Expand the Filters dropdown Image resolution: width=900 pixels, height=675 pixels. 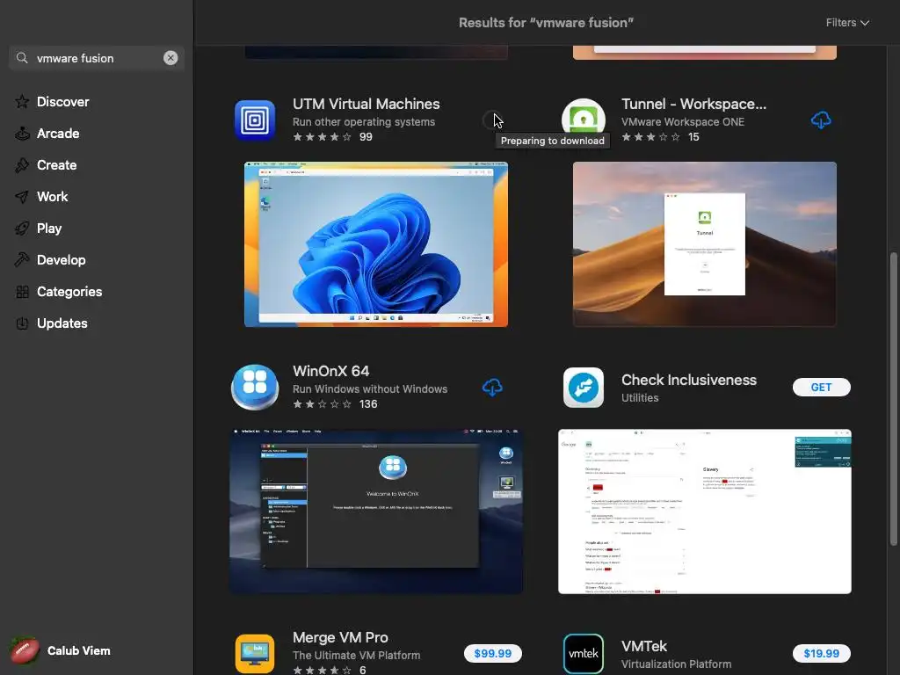point(847,22)
